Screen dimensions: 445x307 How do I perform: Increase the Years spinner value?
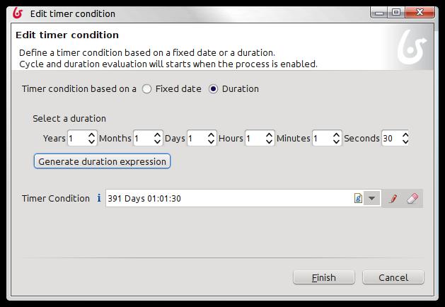point(91,135)
